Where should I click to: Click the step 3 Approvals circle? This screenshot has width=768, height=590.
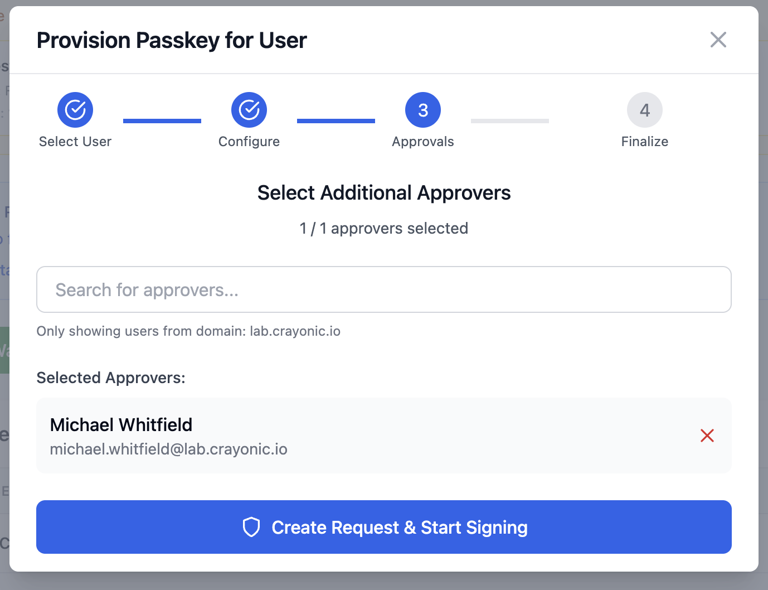tap(423, 110)
